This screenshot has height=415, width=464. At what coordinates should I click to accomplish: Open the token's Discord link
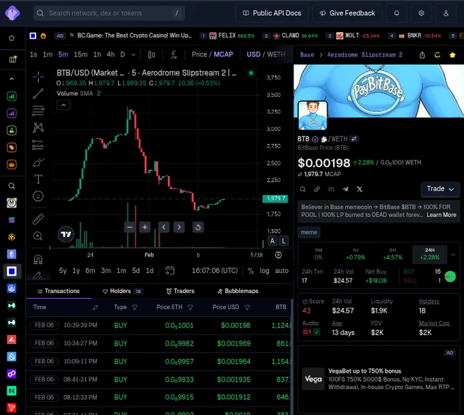(331, 189)
